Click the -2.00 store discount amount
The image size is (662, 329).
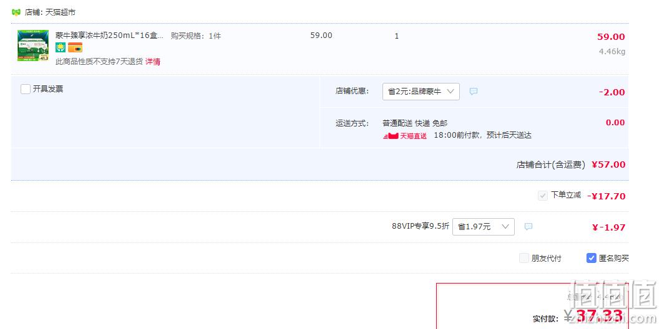click(611, 92)
